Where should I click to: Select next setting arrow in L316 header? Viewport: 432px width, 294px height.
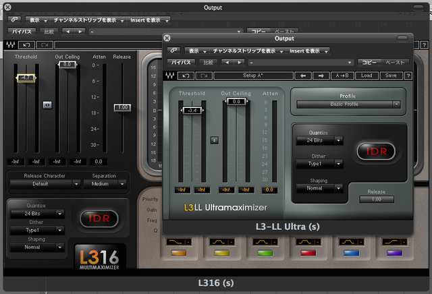coord(80,32)
